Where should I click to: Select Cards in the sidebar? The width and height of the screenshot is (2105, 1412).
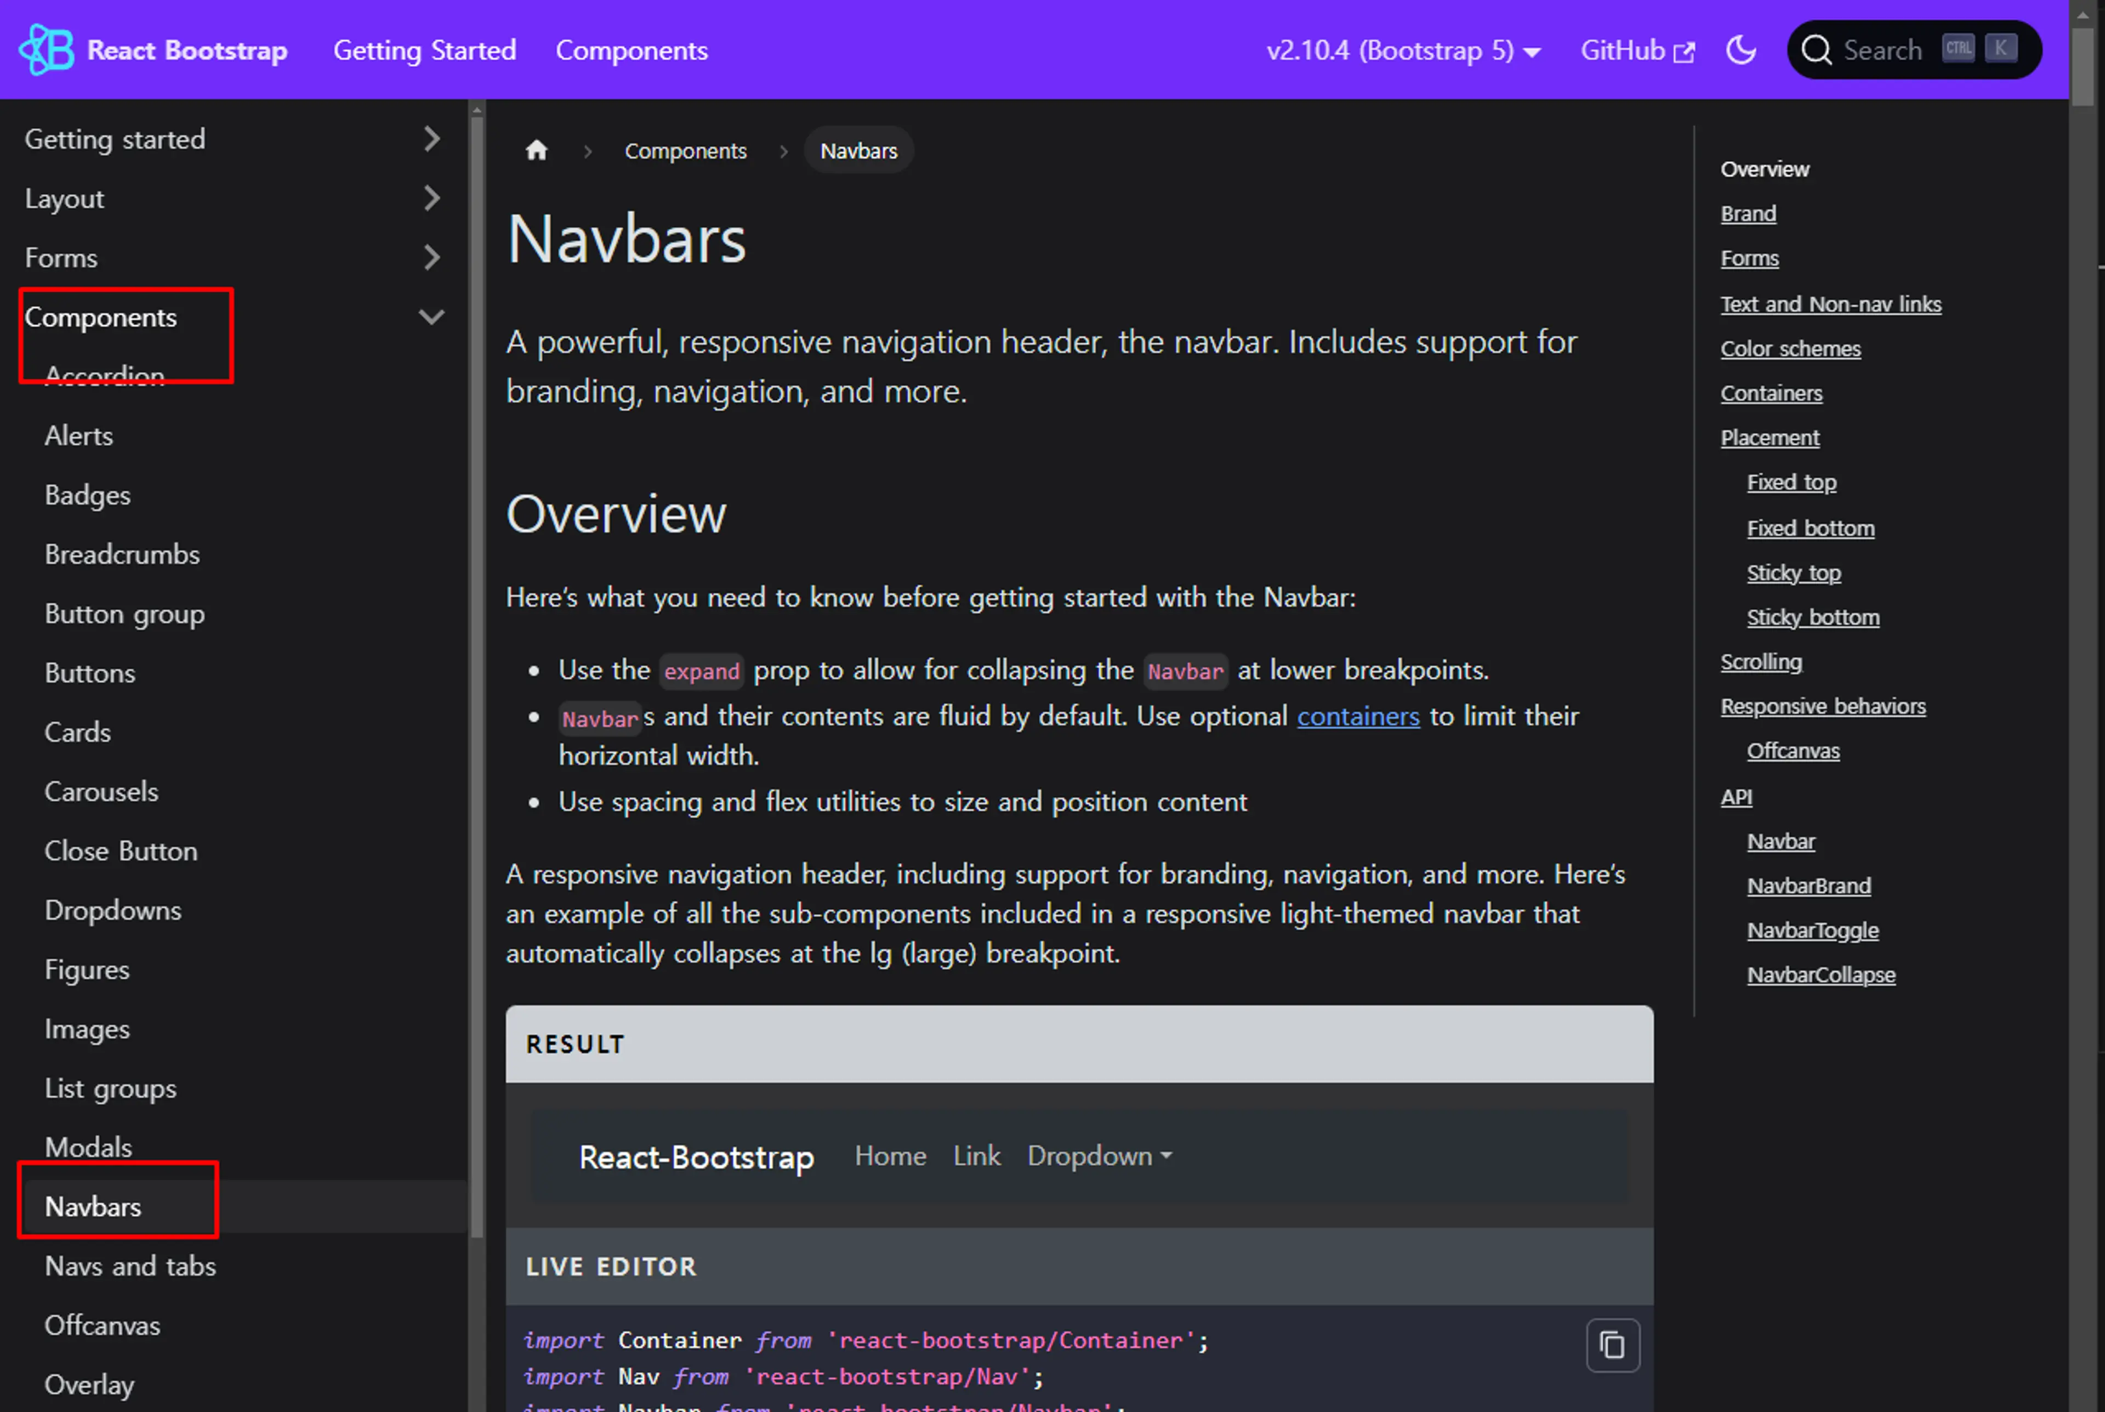tap(78, 732)
